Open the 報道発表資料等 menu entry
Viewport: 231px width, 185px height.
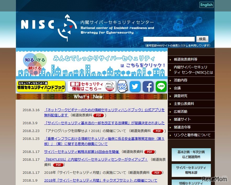[x=186, y=59]
